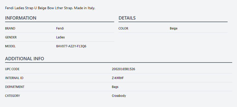Click the Fendi product description sentence

(50, 8)
